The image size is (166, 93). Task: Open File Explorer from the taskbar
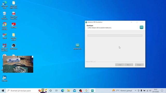[x=68, y=91]
